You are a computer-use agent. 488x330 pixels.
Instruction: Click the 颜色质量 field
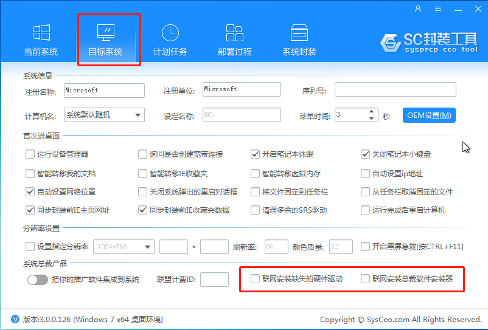(x=341, y=247)
